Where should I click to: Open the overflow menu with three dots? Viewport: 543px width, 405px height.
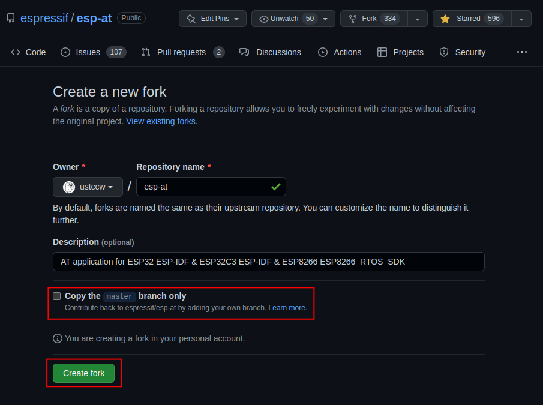pos(521,52)
